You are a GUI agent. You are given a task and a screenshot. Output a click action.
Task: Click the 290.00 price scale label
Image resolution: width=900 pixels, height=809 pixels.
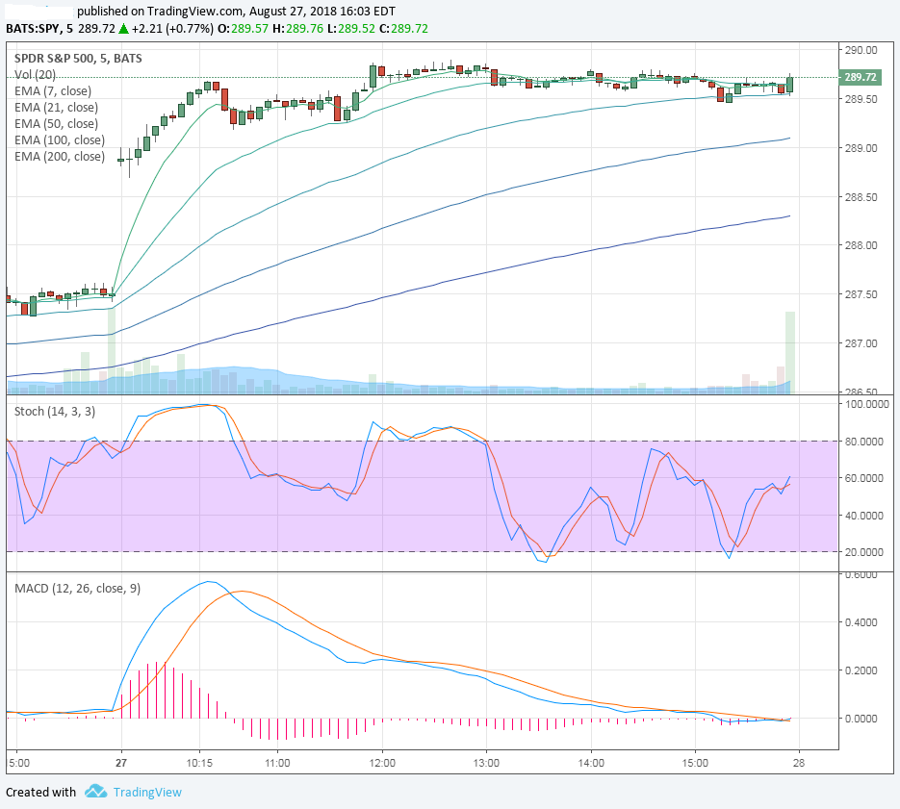click(861, 50)
